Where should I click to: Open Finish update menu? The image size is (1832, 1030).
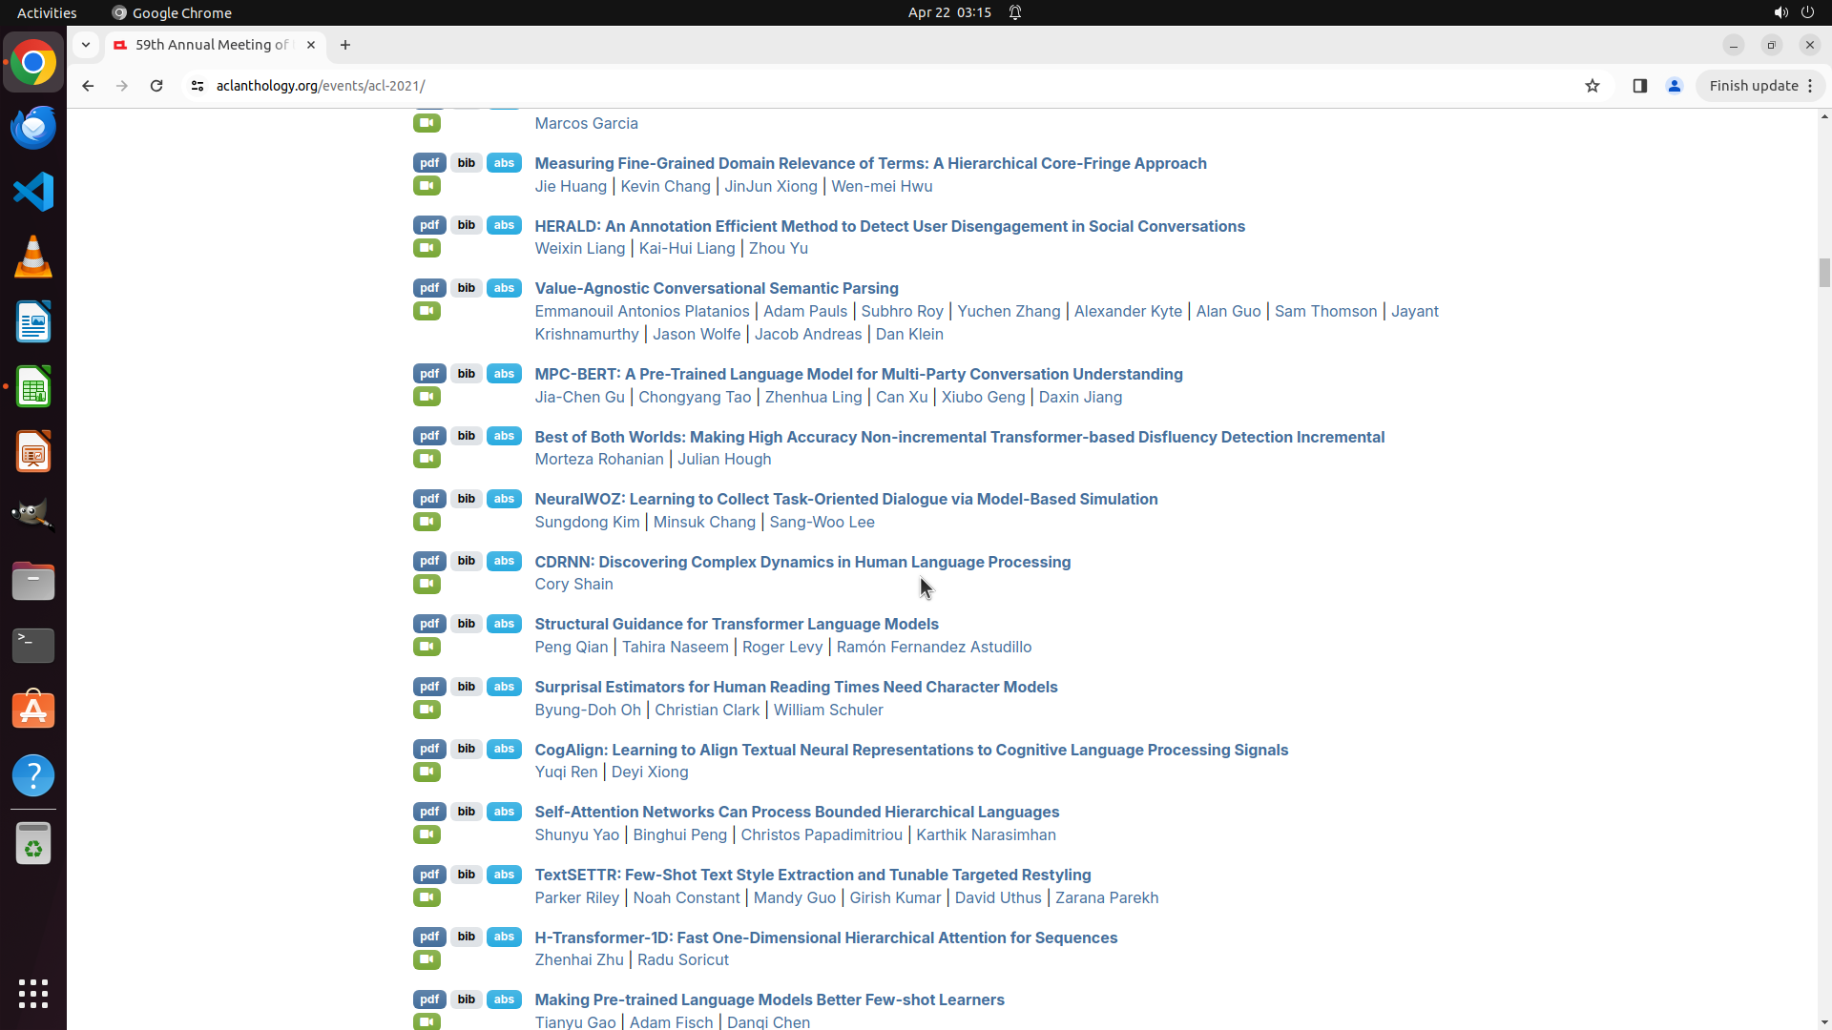[x=1760, y=86]
